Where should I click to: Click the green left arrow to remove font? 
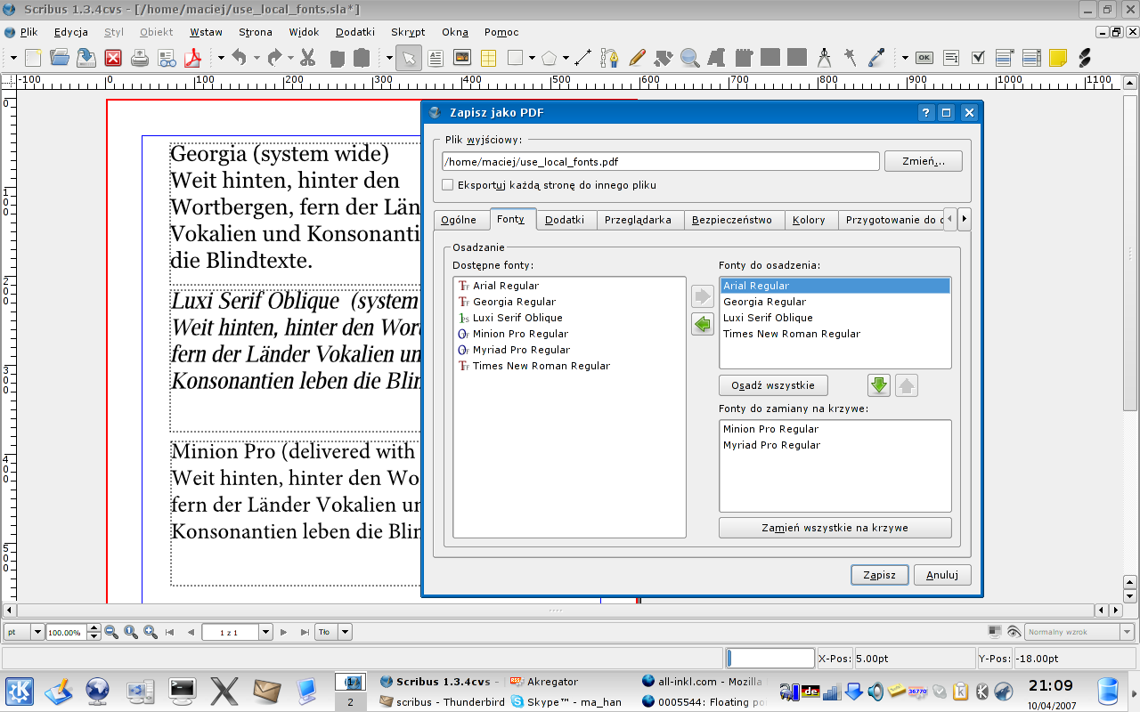pyautogui.click(x=703, y=325)
